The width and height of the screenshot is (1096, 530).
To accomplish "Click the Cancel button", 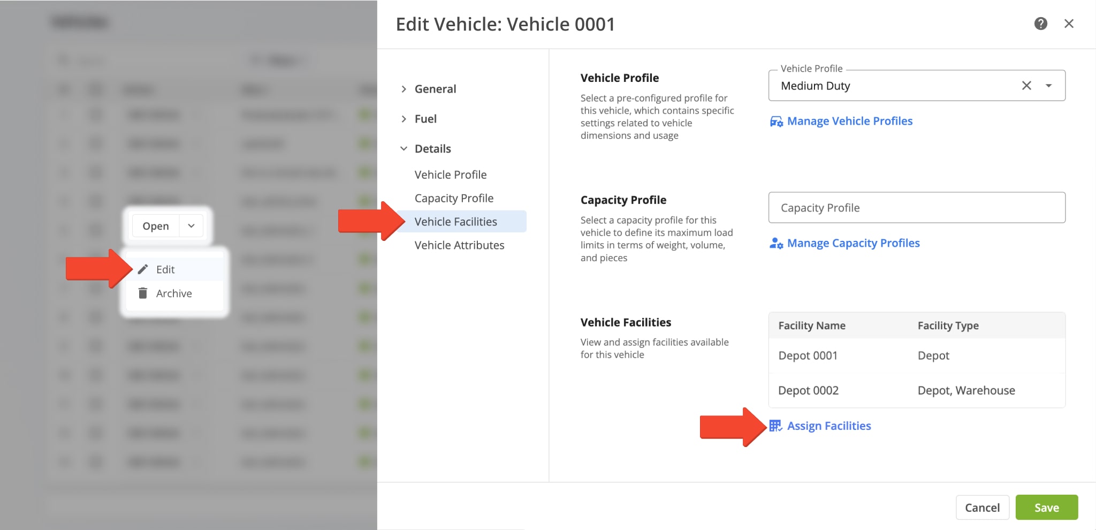I will (982, 508).
